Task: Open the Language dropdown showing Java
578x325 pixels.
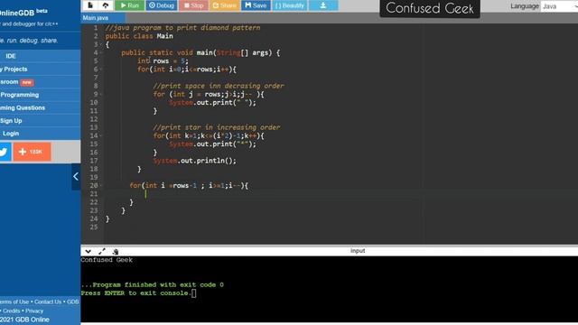Action: tap(559, 6)
